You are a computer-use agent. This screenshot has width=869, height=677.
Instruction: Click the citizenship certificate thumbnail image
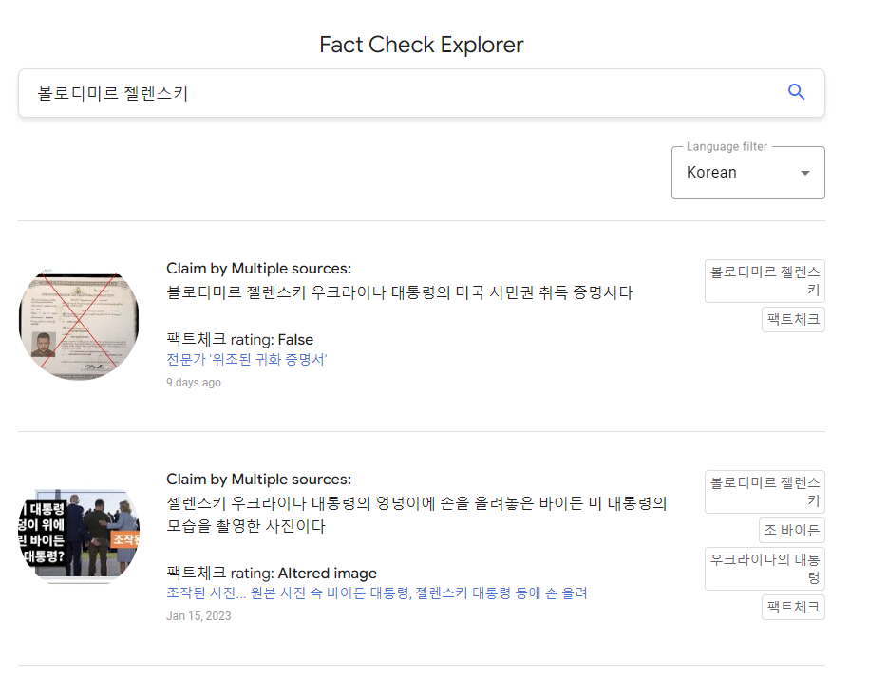pyautogui.click(x=79, y=325)
